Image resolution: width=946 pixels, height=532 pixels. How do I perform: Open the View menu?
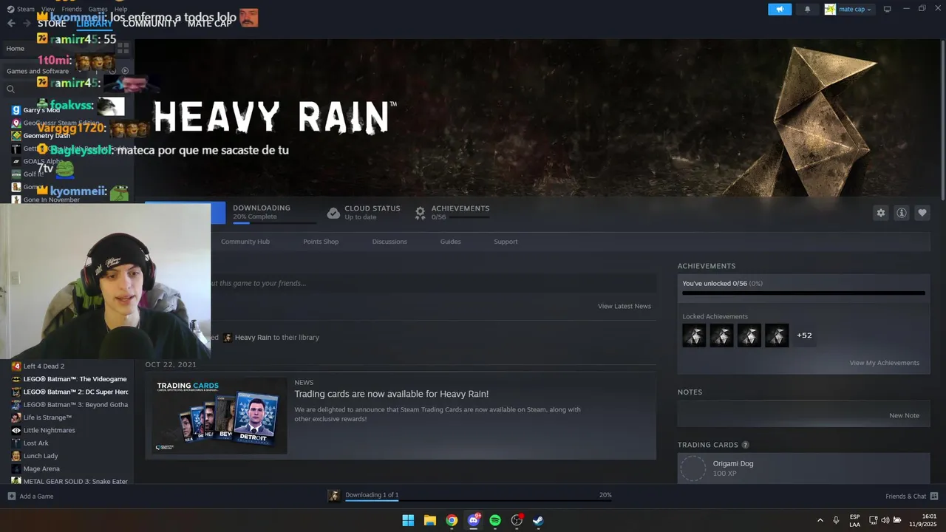click(48, 9)
